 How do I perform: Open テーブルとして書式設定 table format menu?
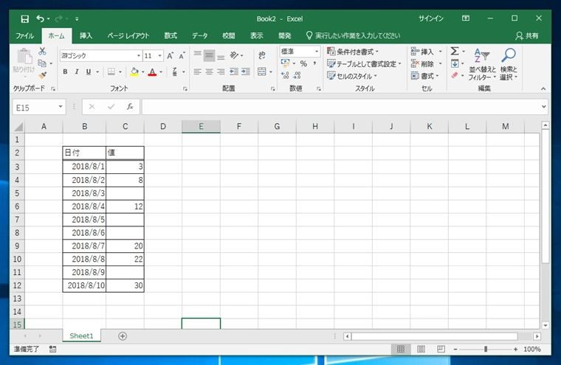coord(364,64)
